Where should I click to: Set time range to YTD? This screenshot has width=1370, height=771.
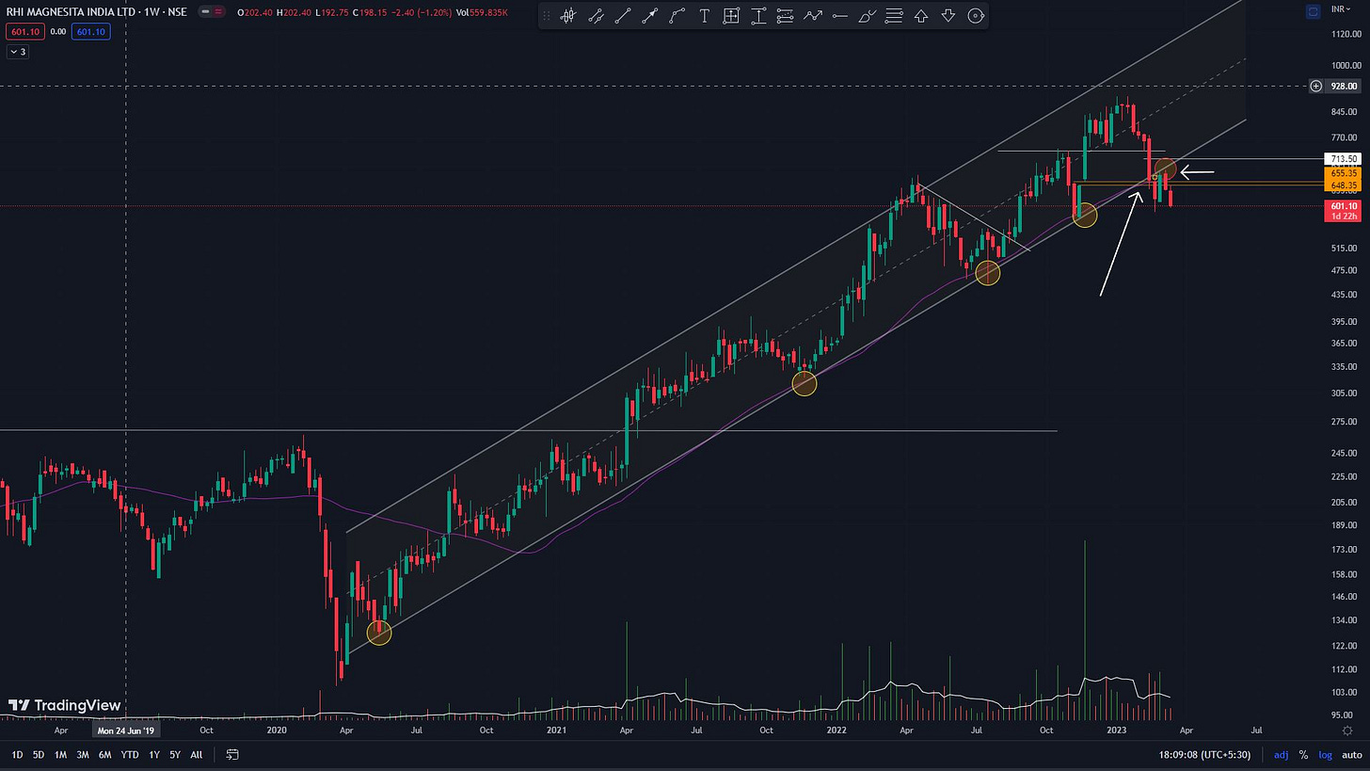click(x=130, y=754)
